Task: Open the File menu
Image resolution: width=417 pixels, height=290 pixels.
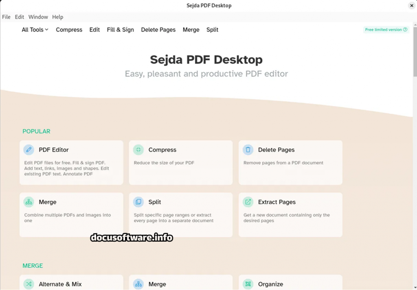Action: click(x=6, y=17)
